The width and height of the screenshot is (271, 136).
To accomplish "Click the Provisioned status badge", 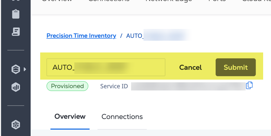I will click(x=67, y=86).
